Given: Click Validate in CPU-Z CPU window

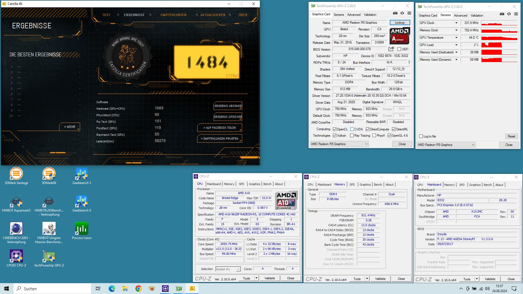Looking at the screenshot, I should [270, 278].
